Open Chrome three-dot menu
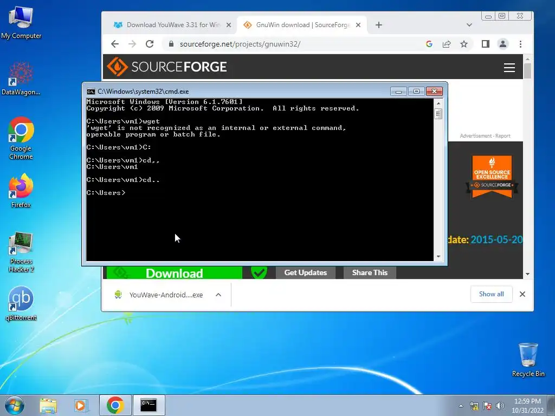Viewport: 555px width, 416px height. point(520,44)
